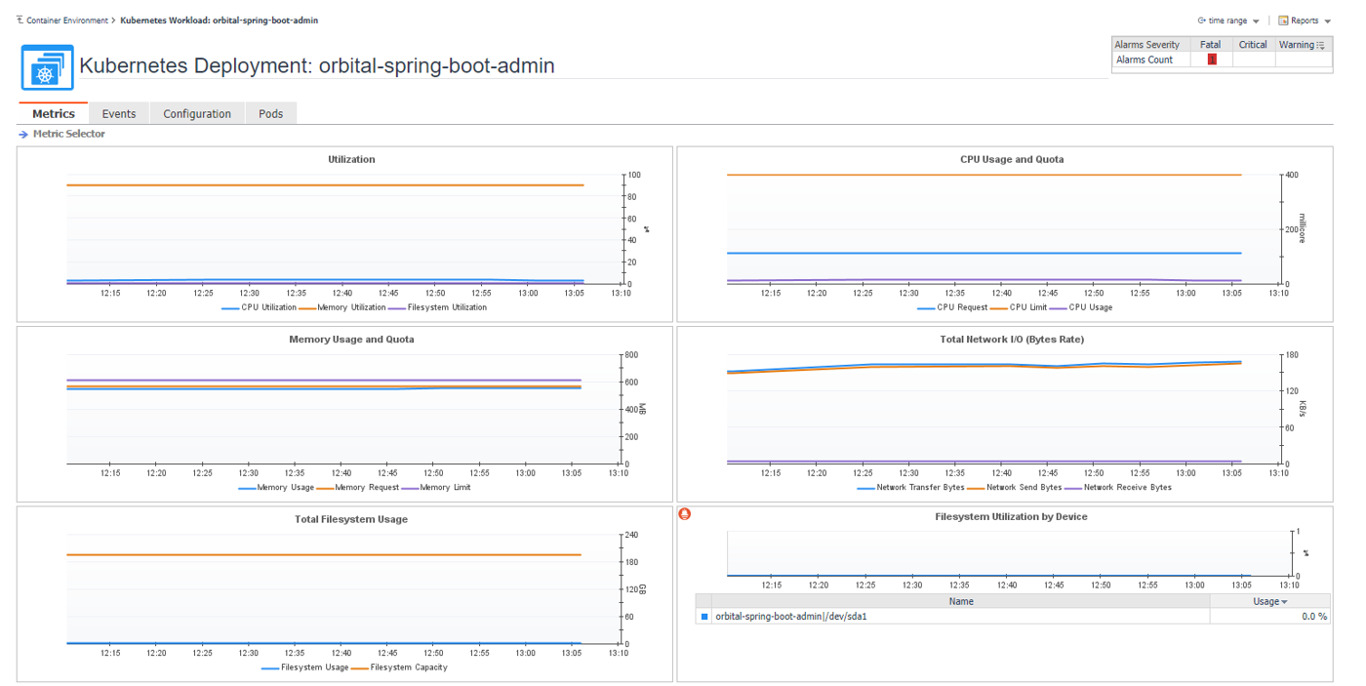This screenshot has width=1366, height=686.
Task: Sort device table by Usage column
Action: (1269, 602)
